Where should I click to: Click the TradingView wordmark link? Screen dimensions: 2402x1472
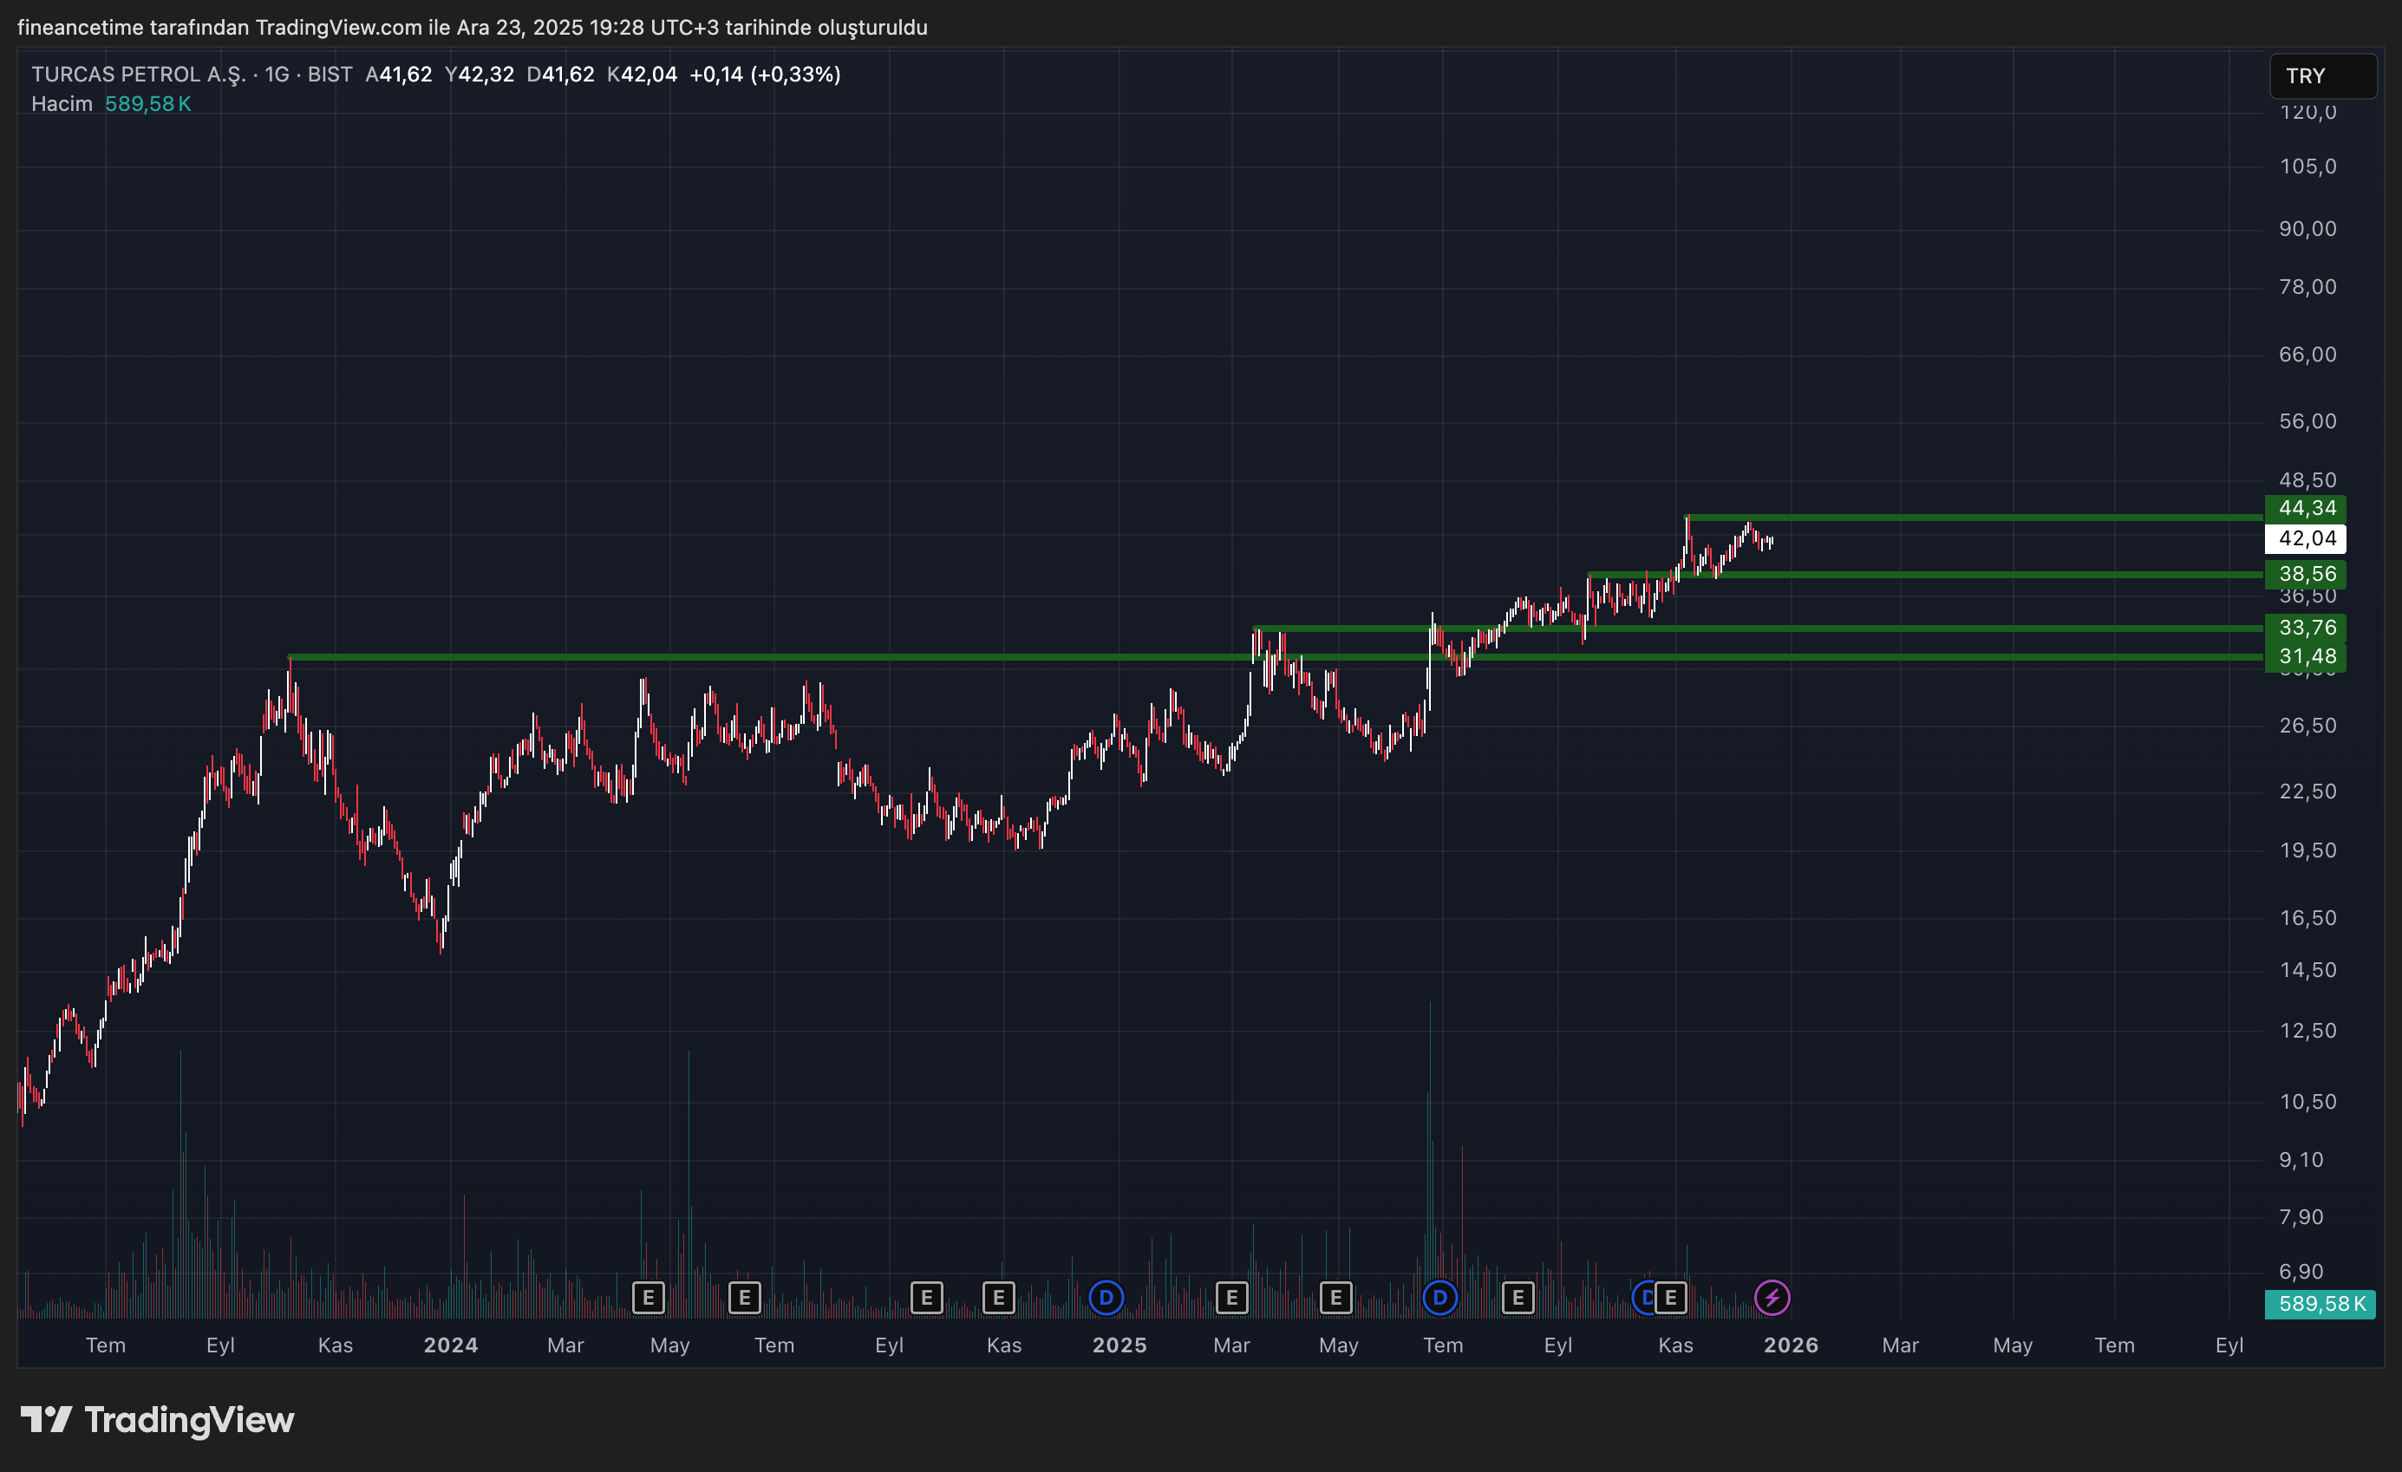[189, 1419]
